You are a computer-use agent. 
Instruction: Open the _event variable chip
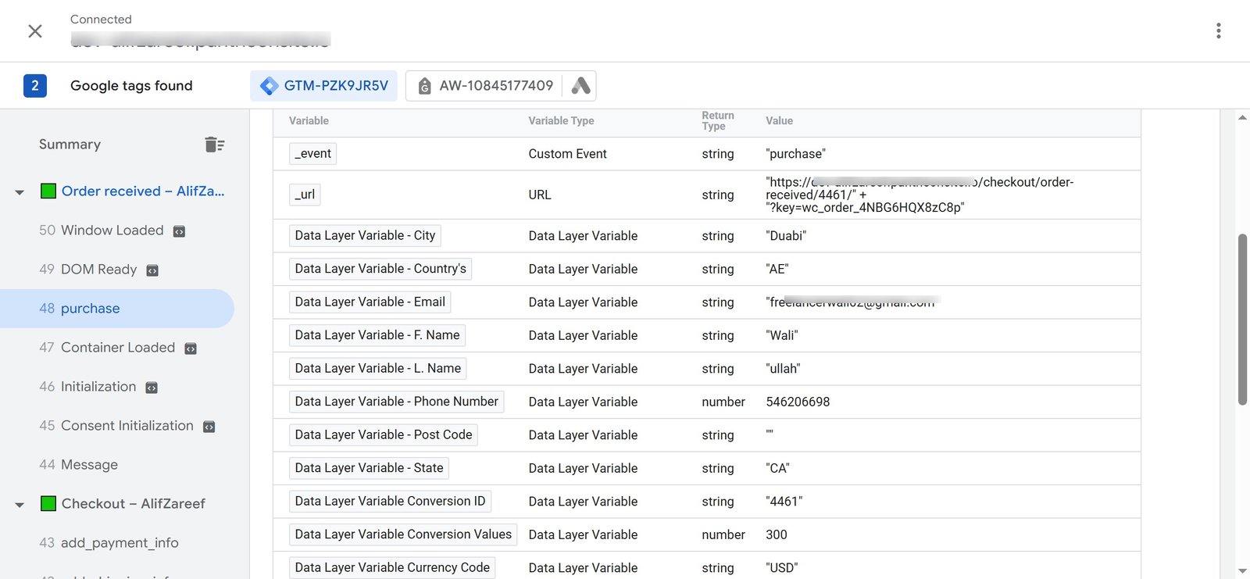point(312,154)
